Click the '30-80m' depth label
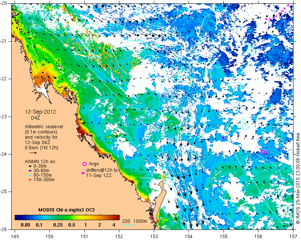This screenshot has height=240, width=301. pos(41,171)
